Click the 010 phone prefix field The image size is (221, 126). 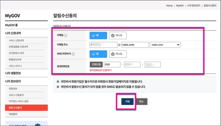click(112, 65)
